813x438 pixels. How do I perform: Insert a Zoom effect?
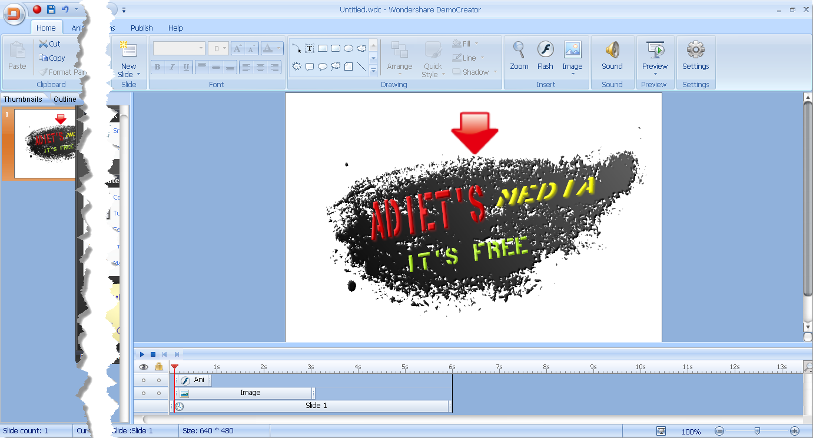(x=519, y=57)
